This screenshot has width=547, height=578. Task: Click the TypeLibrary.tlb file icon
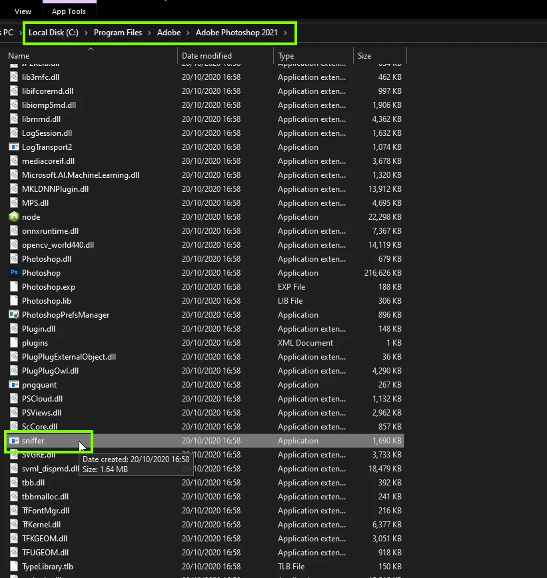[x=13, y=566]
